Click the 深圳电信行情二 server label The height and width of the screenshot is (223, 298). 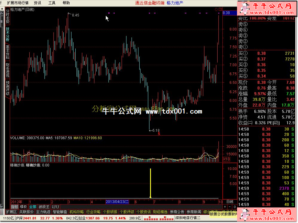click(x=188, y=218)
